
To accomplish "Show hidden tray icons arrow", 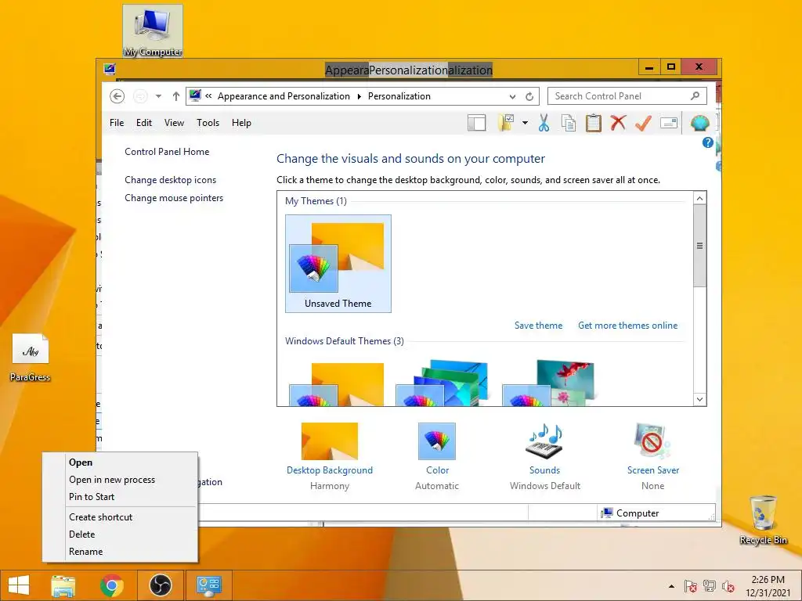I will pos(671,586).
